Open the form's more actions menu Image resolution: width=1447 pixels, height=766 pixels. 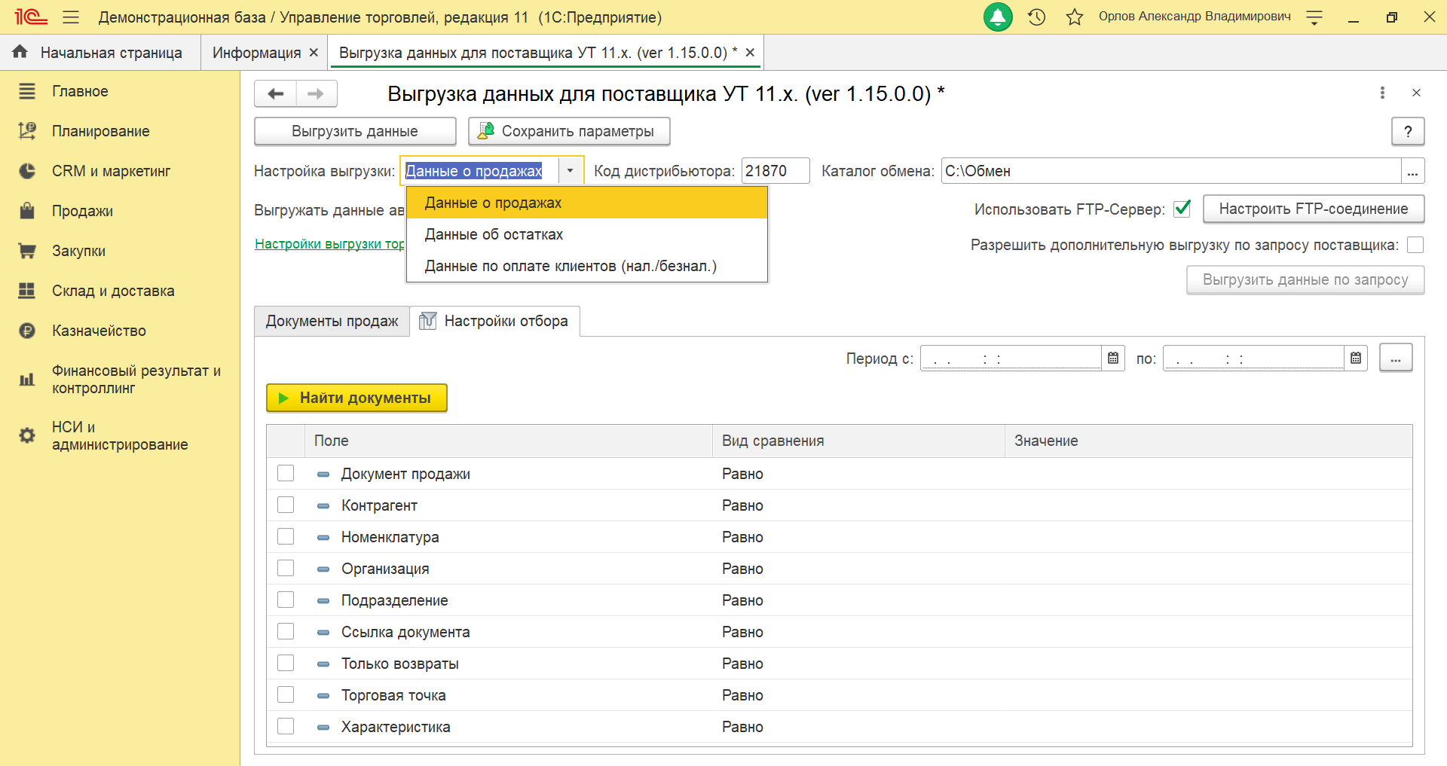click(x=1382, y=93)
